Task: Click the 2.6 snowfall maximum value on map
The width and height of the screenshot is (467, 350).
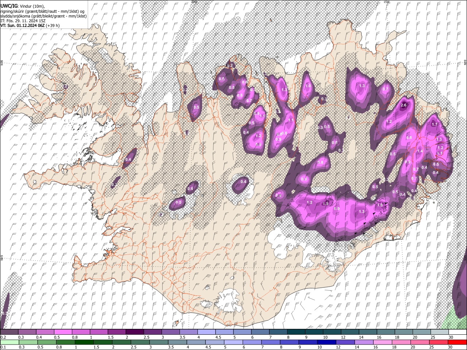Action: 404,105
